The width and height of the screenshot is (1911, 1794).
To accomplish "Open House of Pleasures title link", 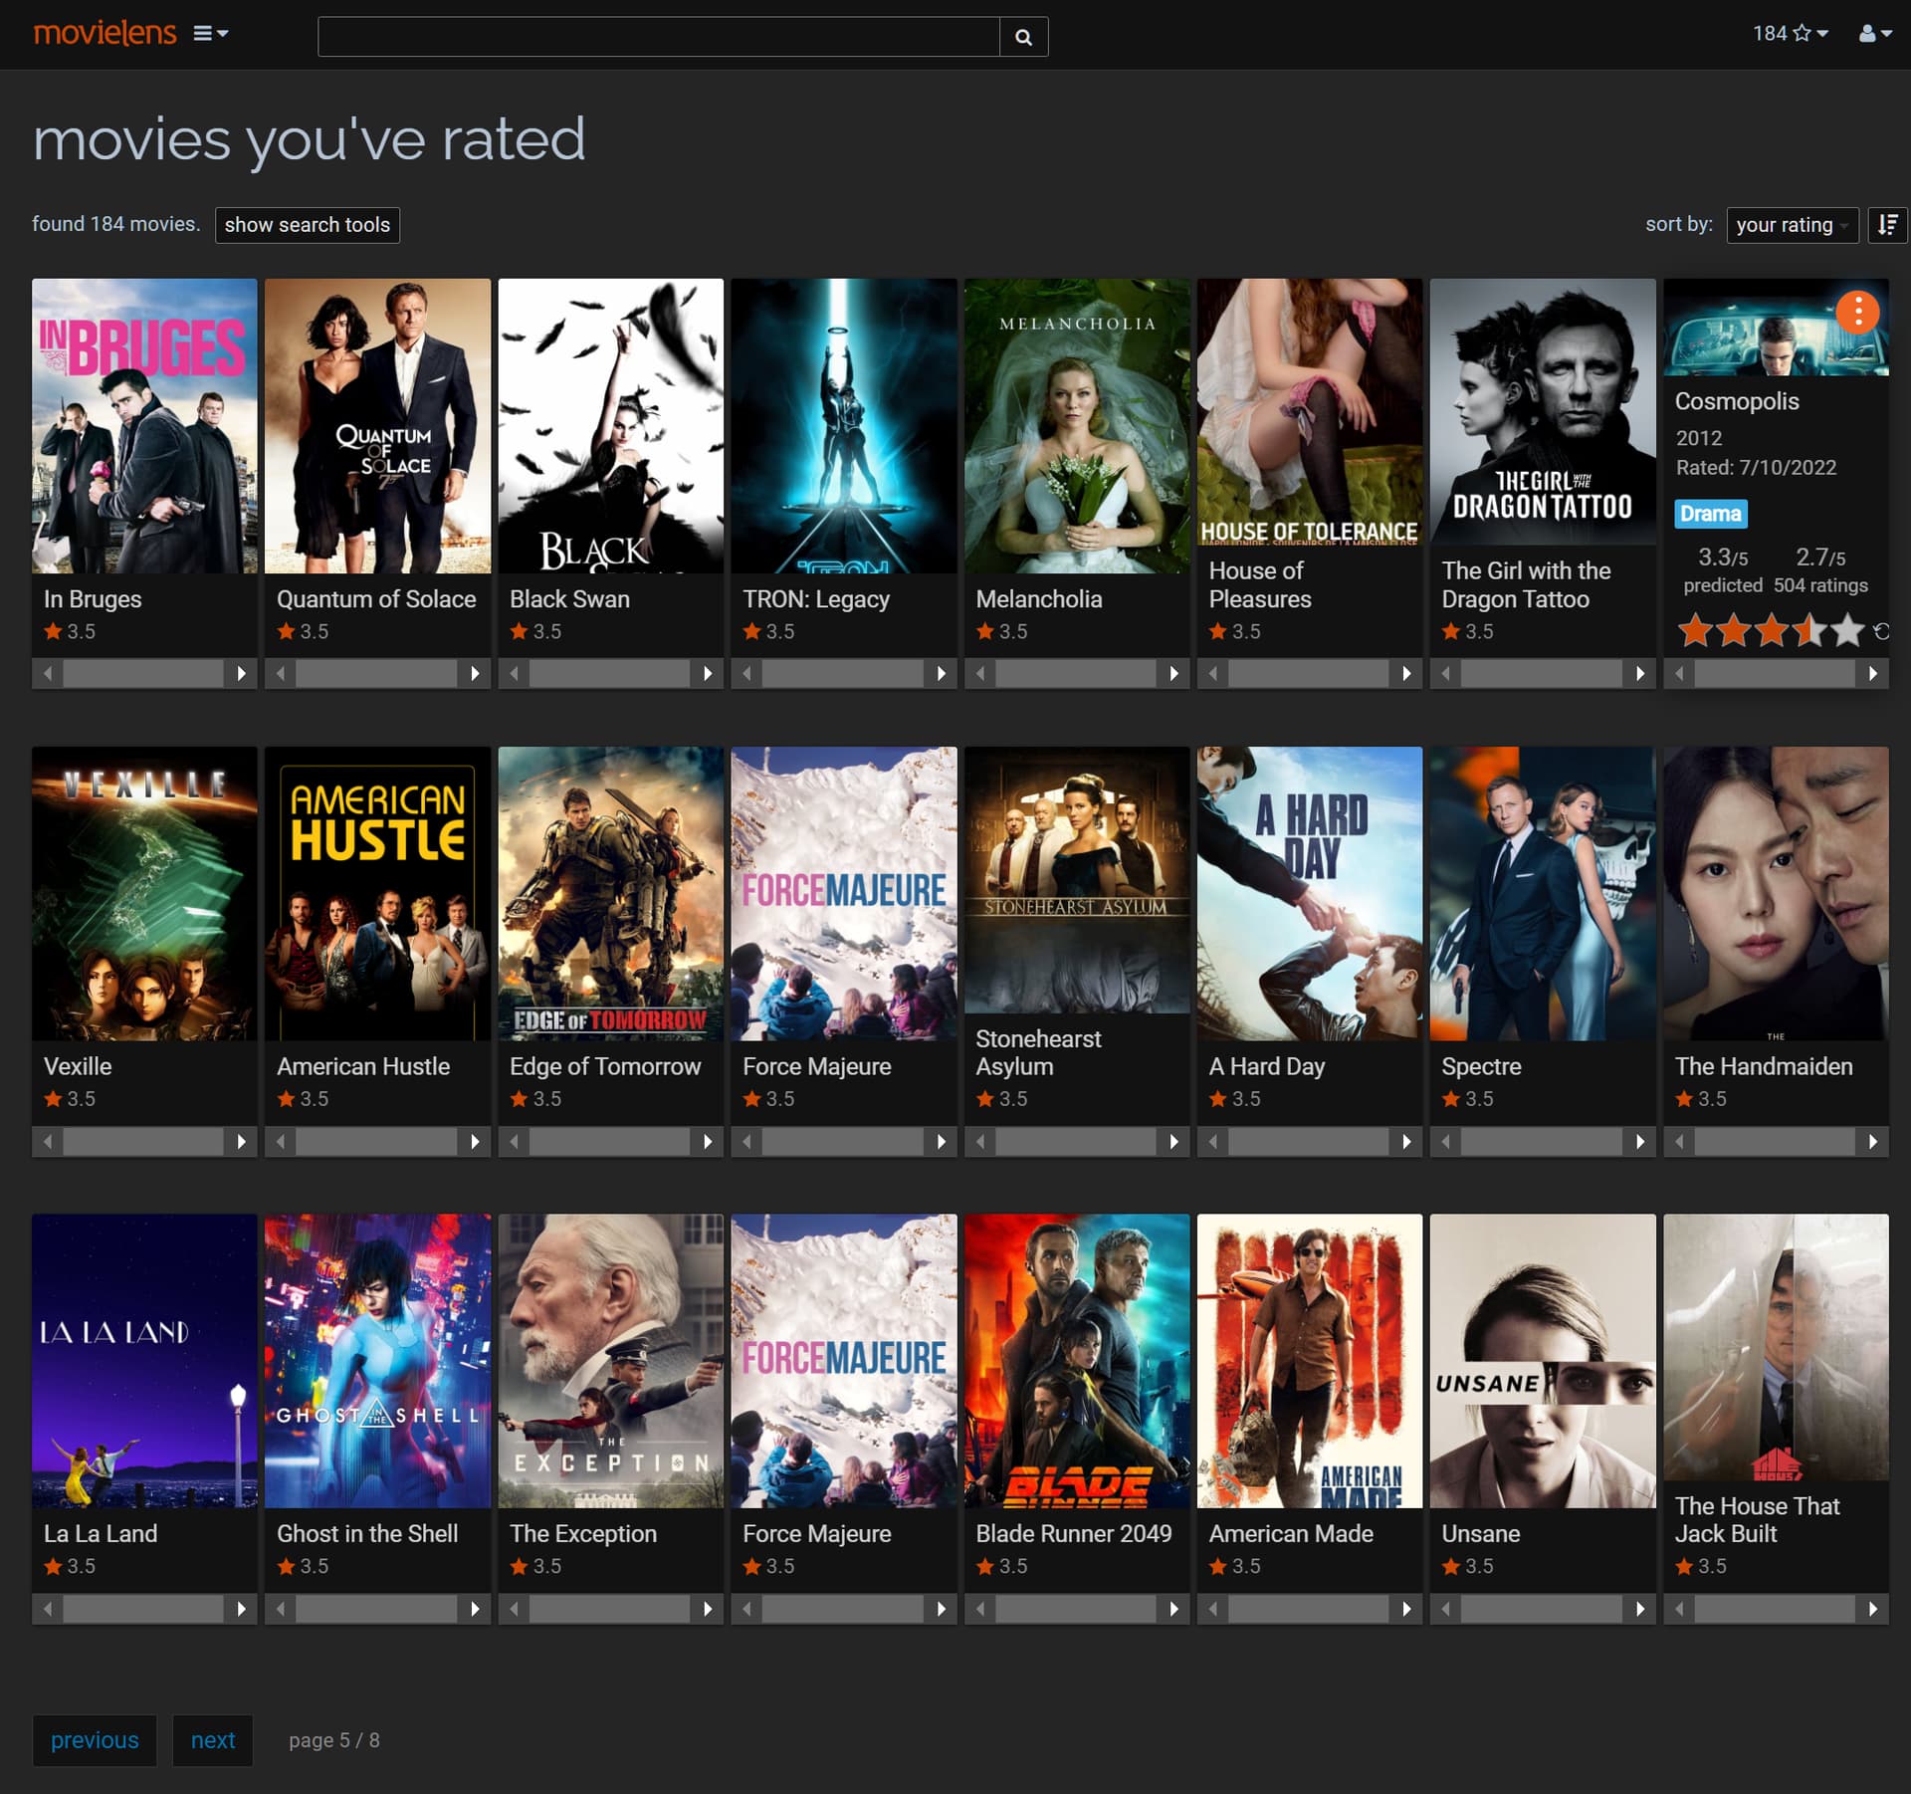I will tap(1260, 585).
